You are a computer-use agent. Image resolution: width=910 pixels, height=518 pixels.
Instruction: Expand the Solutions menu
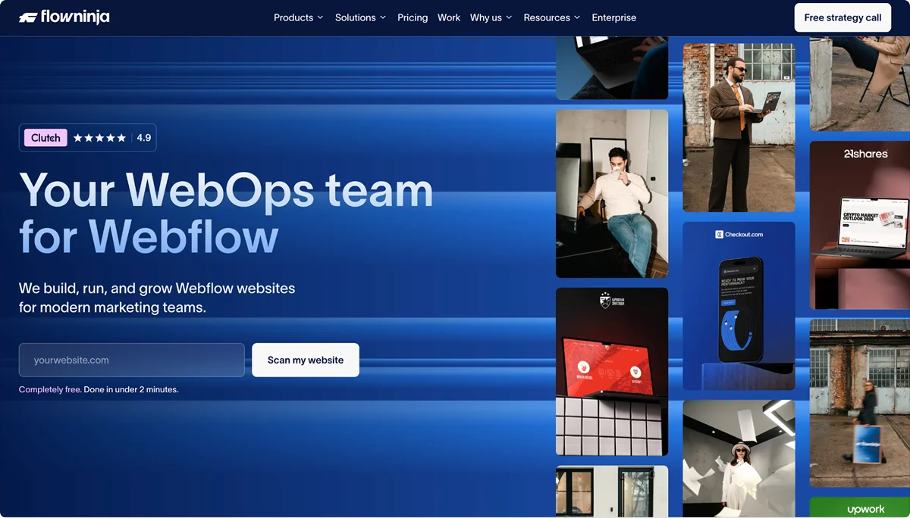click(359, 17)
